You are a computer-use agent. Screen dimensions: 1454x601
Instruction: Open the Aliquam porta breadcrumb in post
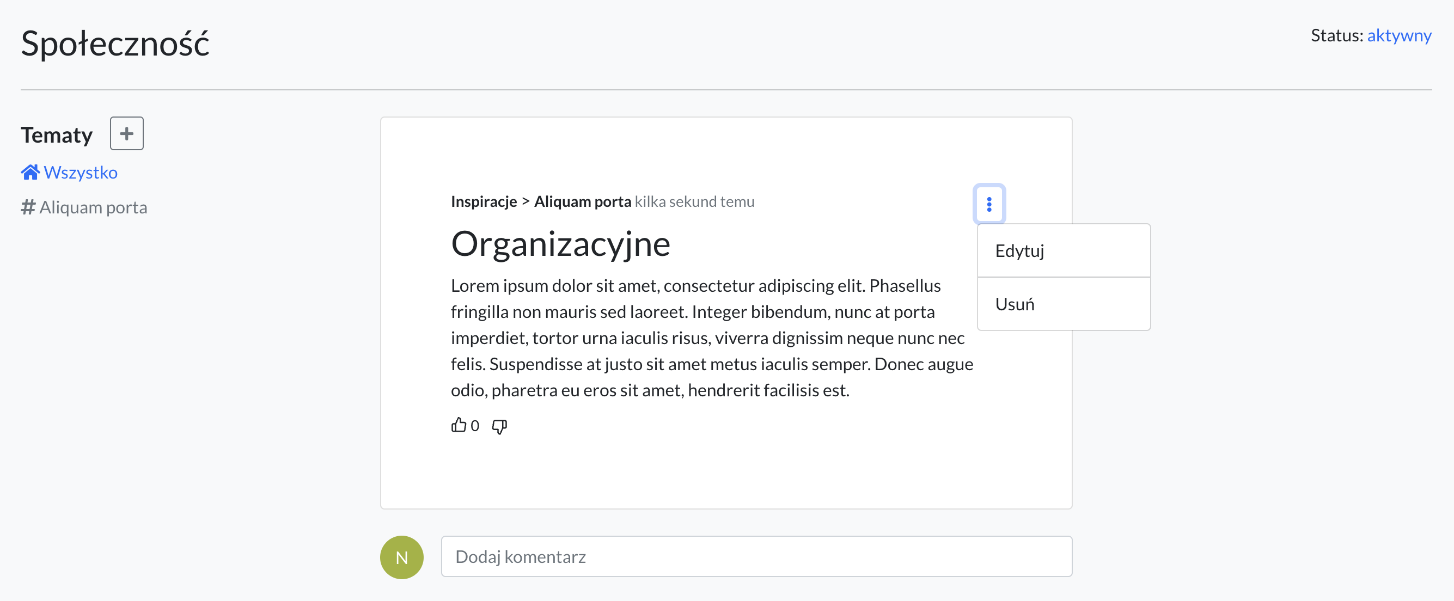tap(582, 201)
